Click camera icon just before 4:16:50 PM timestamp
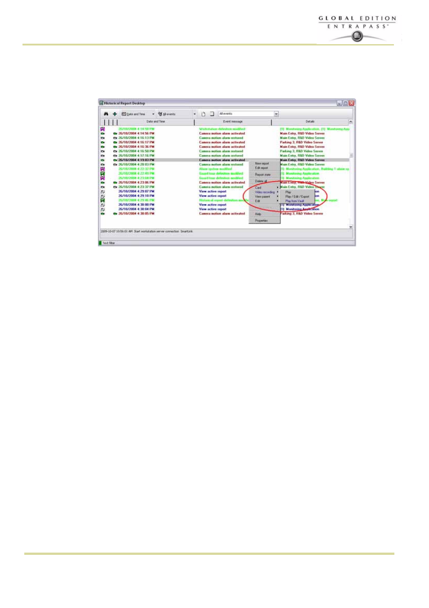The height and width of the screenshot is (608, 429). click(x=115, y=151)
